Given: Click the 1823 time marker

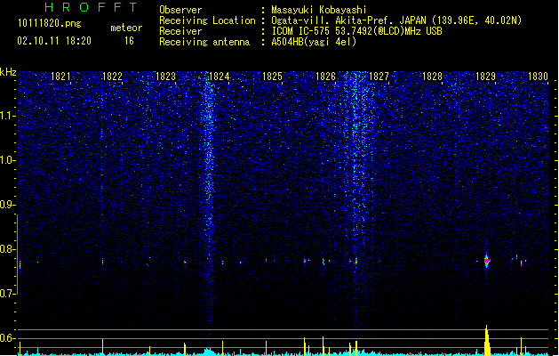Looking at the screenshot, I should click(x=166, y=77).
